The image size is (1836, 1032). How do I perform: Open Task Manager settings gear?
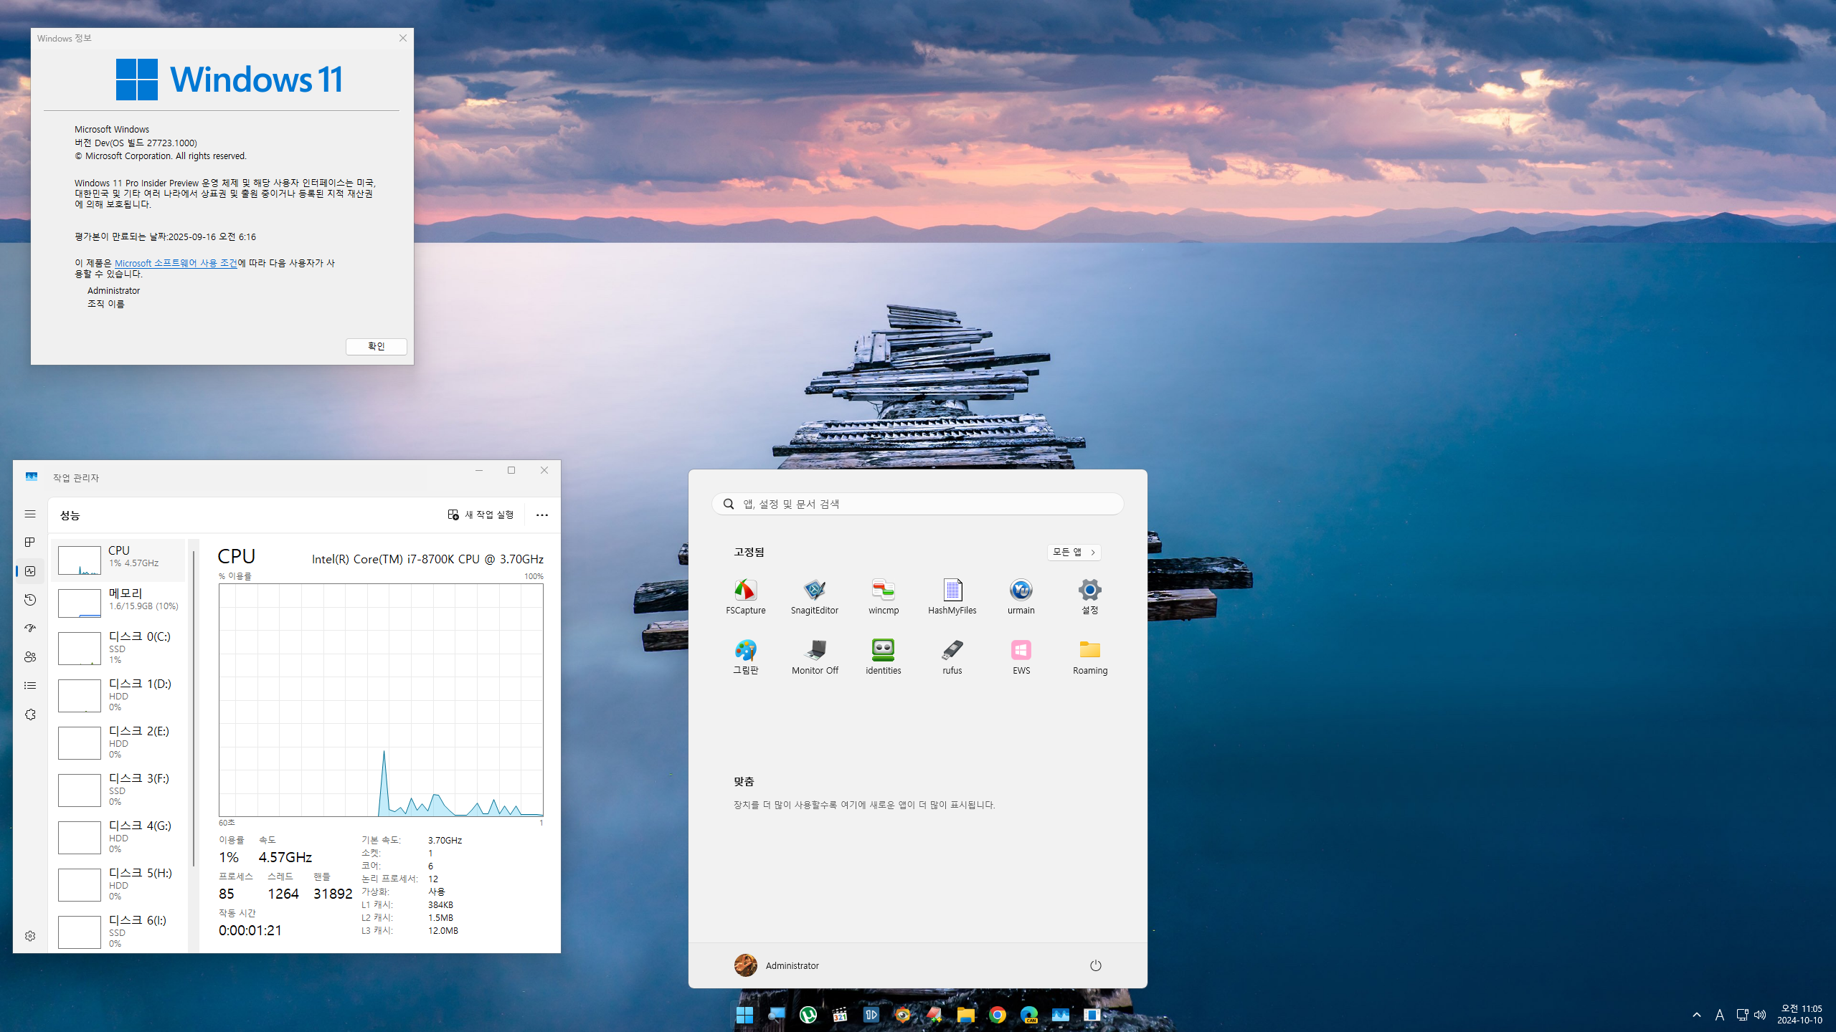(x=30, y=936)
